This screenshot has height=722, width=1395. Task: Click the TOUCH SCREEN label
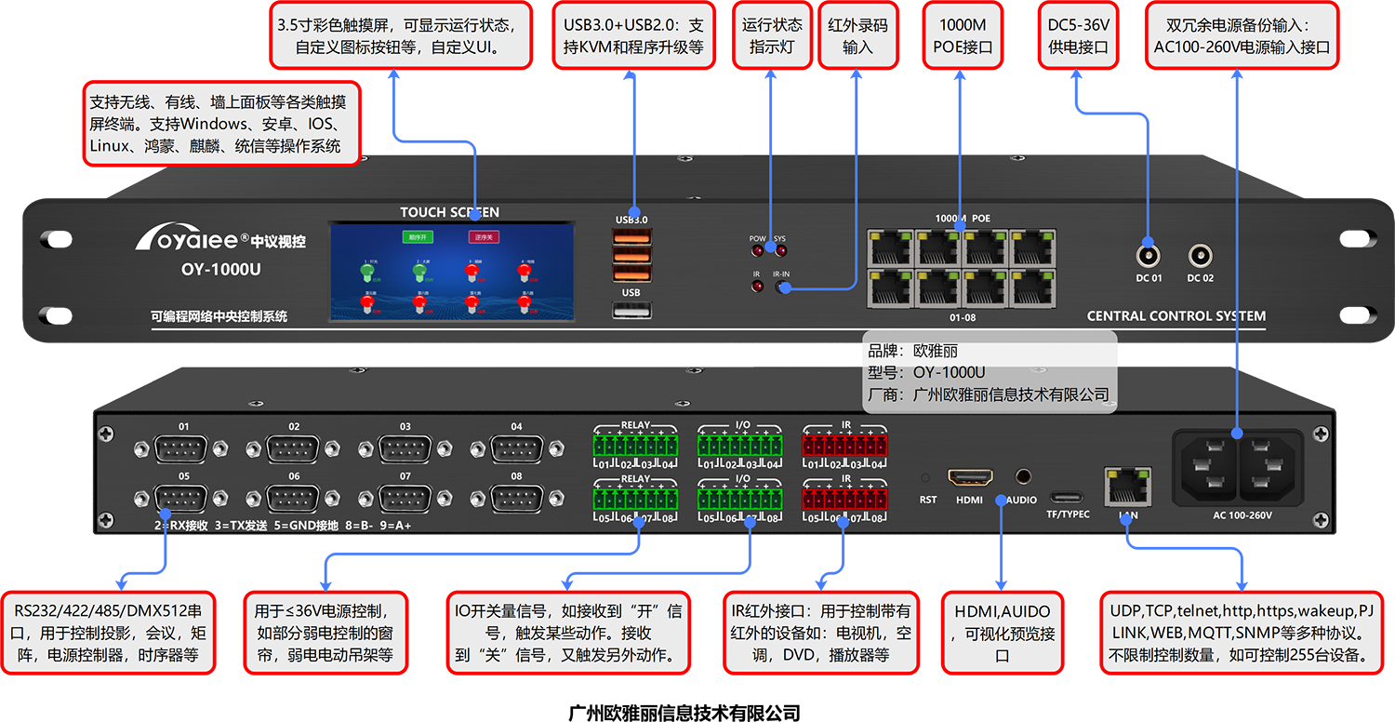[x=449, y=213]
